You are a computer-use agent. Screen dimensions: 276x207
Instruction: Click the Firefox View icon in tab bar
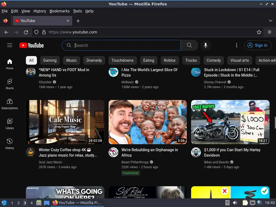pyautogui.click(x=5, y=21)
